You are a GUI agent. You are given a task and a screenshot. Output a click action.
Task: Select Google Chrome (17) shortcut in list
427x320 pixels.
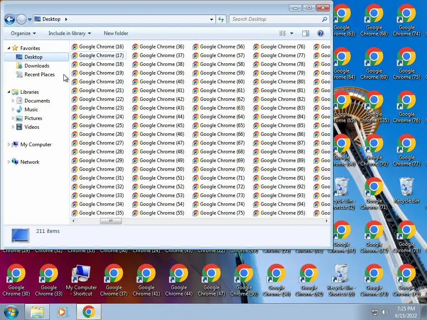click(98, 55)
